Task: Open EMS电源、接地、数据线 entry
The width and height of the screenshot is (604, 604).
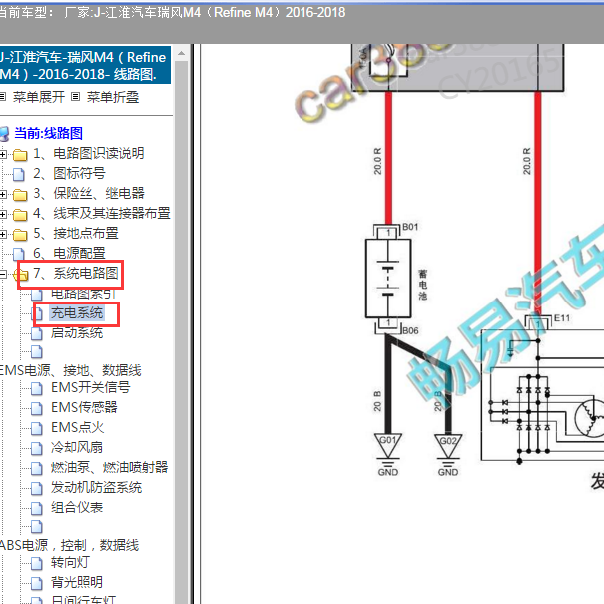Action: (x=70, y=370)
